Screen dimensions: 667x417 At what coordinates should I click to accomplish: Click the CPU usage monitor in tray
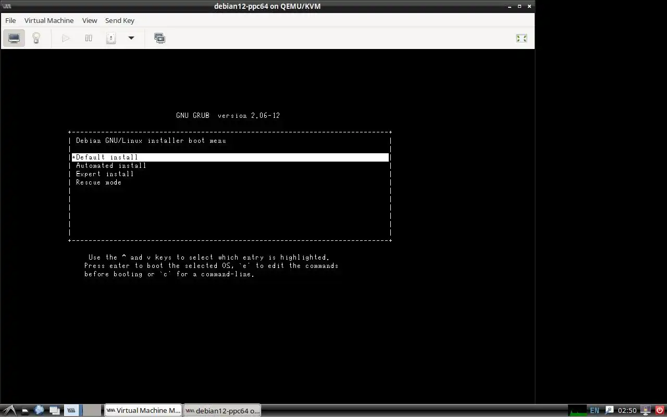pos(577,410)
